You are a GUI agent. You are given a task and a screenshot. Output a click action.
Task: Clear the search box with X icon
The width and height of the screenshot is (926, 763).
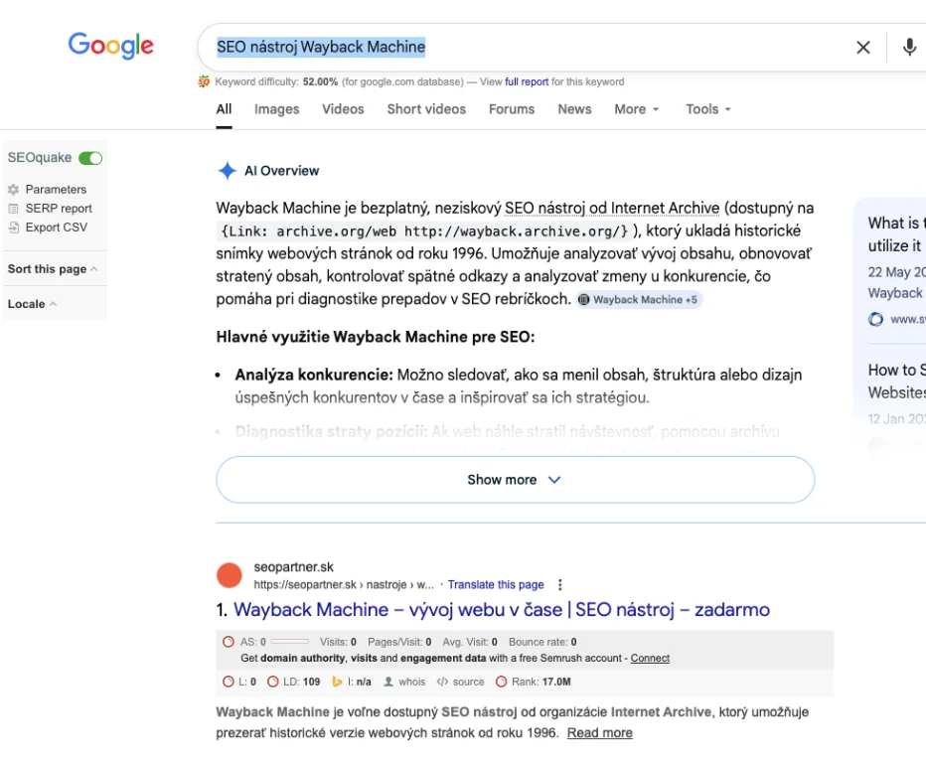pyautogui.click(x=862, y=48)
